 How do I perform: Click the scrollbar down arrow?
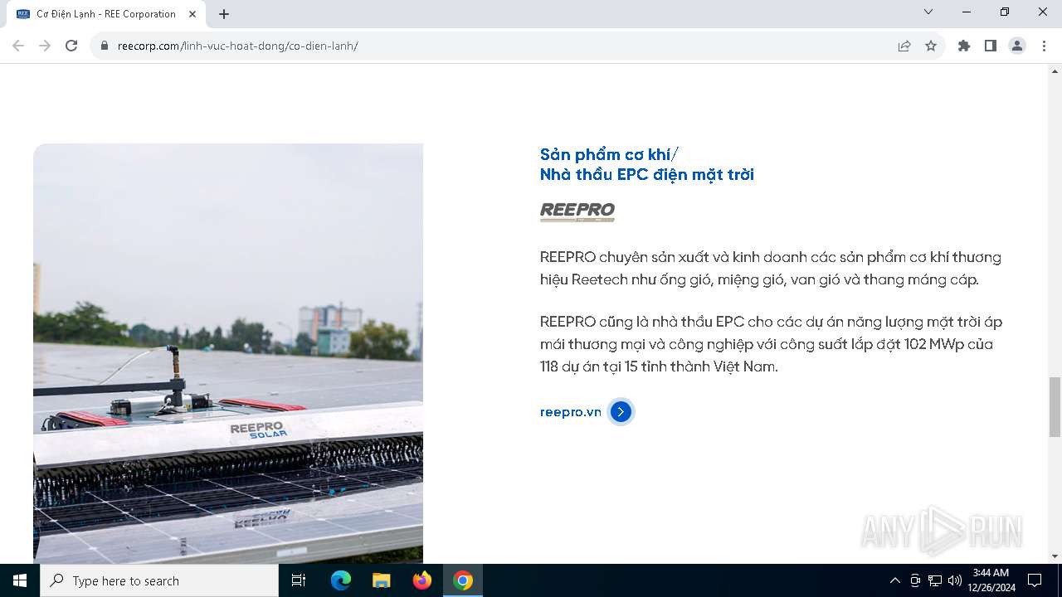(x=1055, y=556)
